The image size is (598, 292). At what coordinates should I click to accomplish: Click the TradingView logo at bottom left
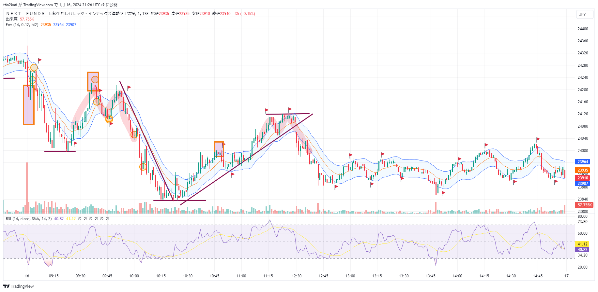[19, 286]
